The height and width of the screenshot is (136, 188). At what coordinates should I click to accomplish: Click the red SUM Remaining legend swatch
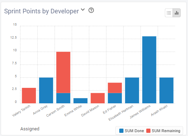click(148, 131)
